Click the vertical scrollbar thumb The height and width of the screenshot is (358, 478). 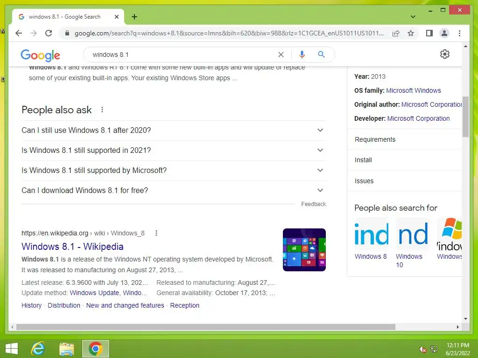465,117
